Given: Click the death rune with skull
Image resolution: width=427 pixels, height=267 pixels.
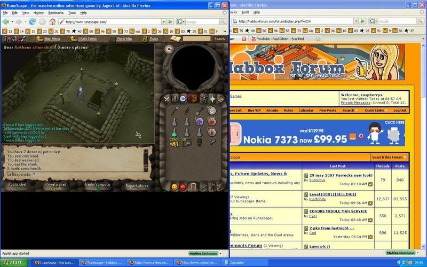Looking at the screenshot, I should [x=211, y=111].
